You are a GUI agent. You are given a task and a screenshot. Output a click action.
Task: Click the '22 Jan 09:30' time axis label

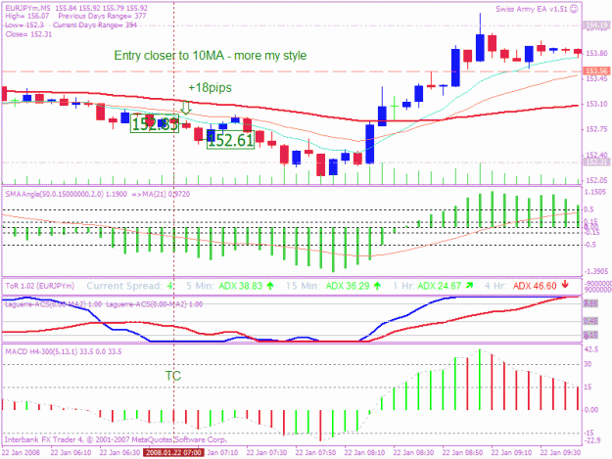[560, 453]
